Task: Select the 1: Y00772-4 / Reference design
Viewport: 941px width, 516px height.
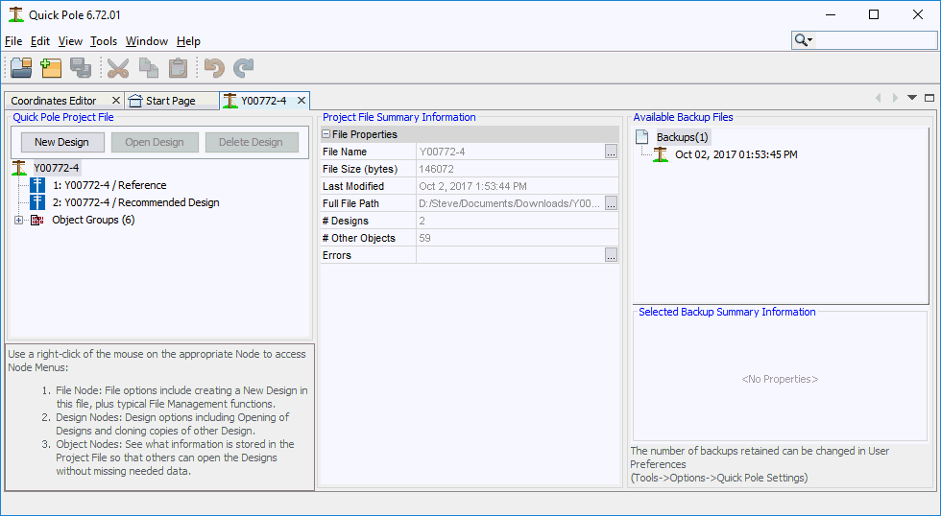Action: pyautogui.click(x=109, y=185)
